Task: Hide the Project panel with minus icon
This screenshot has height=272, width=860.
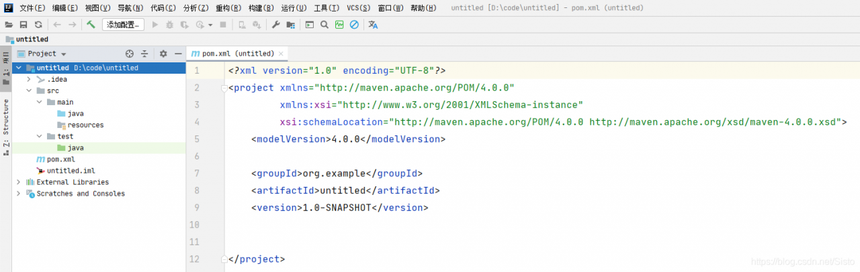Action: [178, 54]
